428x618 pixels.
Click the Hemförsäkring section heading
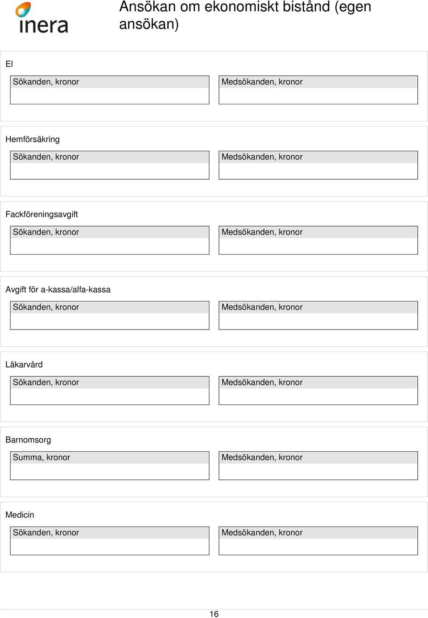(x=33, y=139)
